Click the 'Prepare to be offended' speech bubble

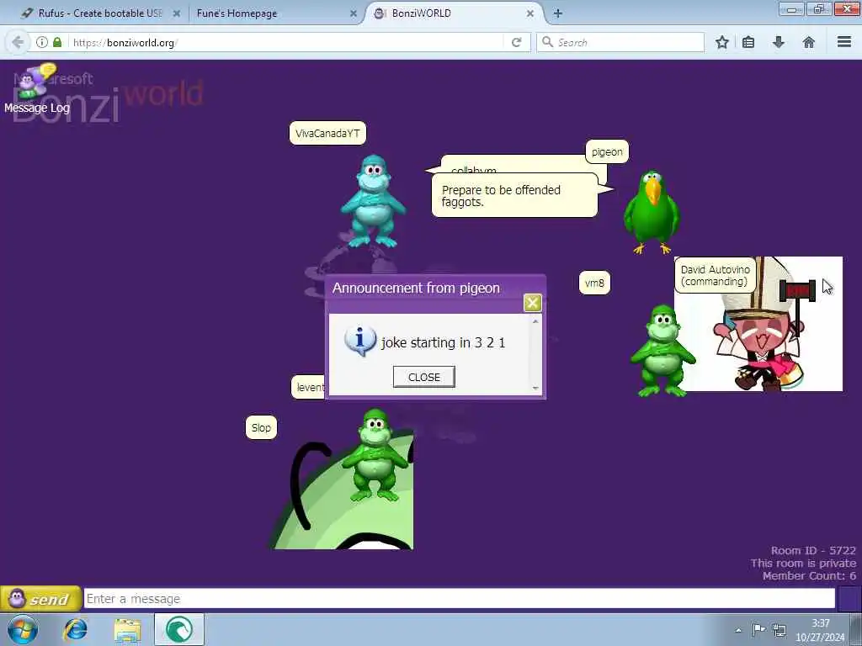[x=514, y=195]
